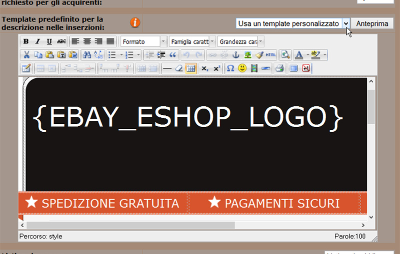
Task: Toggle non-breaking space insertion icon
Action: click(x=305, y=68)
